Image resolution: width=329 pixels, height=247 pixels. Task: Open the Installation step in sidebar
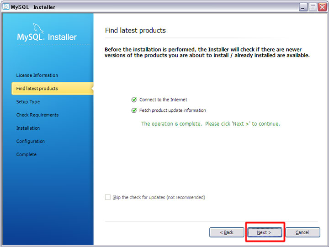28,128
